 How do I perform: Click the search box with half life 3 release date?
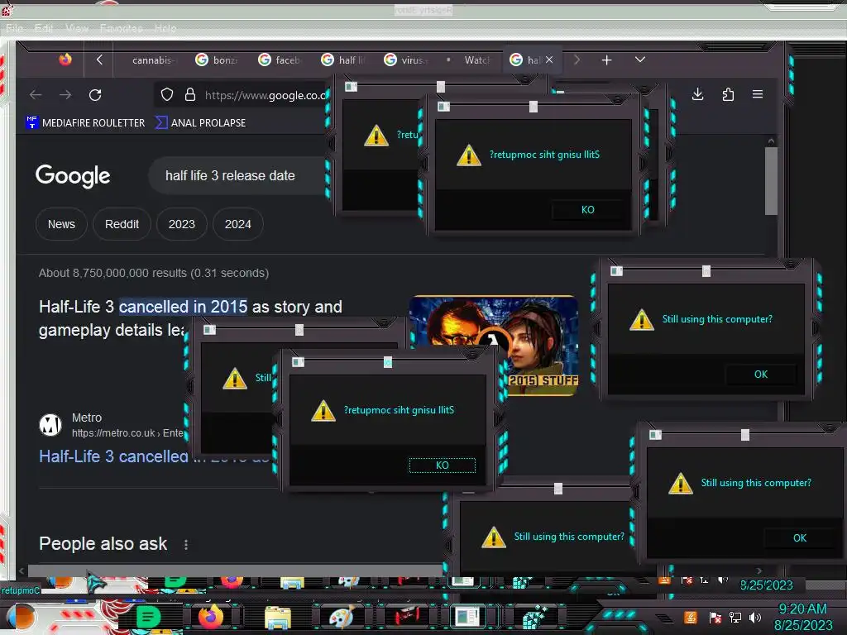237,175
